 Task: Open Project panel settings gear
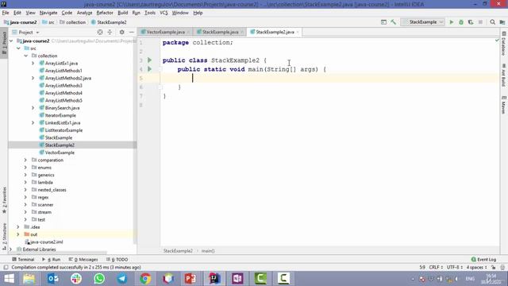click(121, 32)
